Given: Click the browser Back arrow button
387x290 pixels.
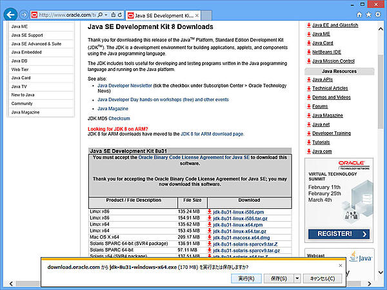Looking at the screenshot, I should coord(11,14).
